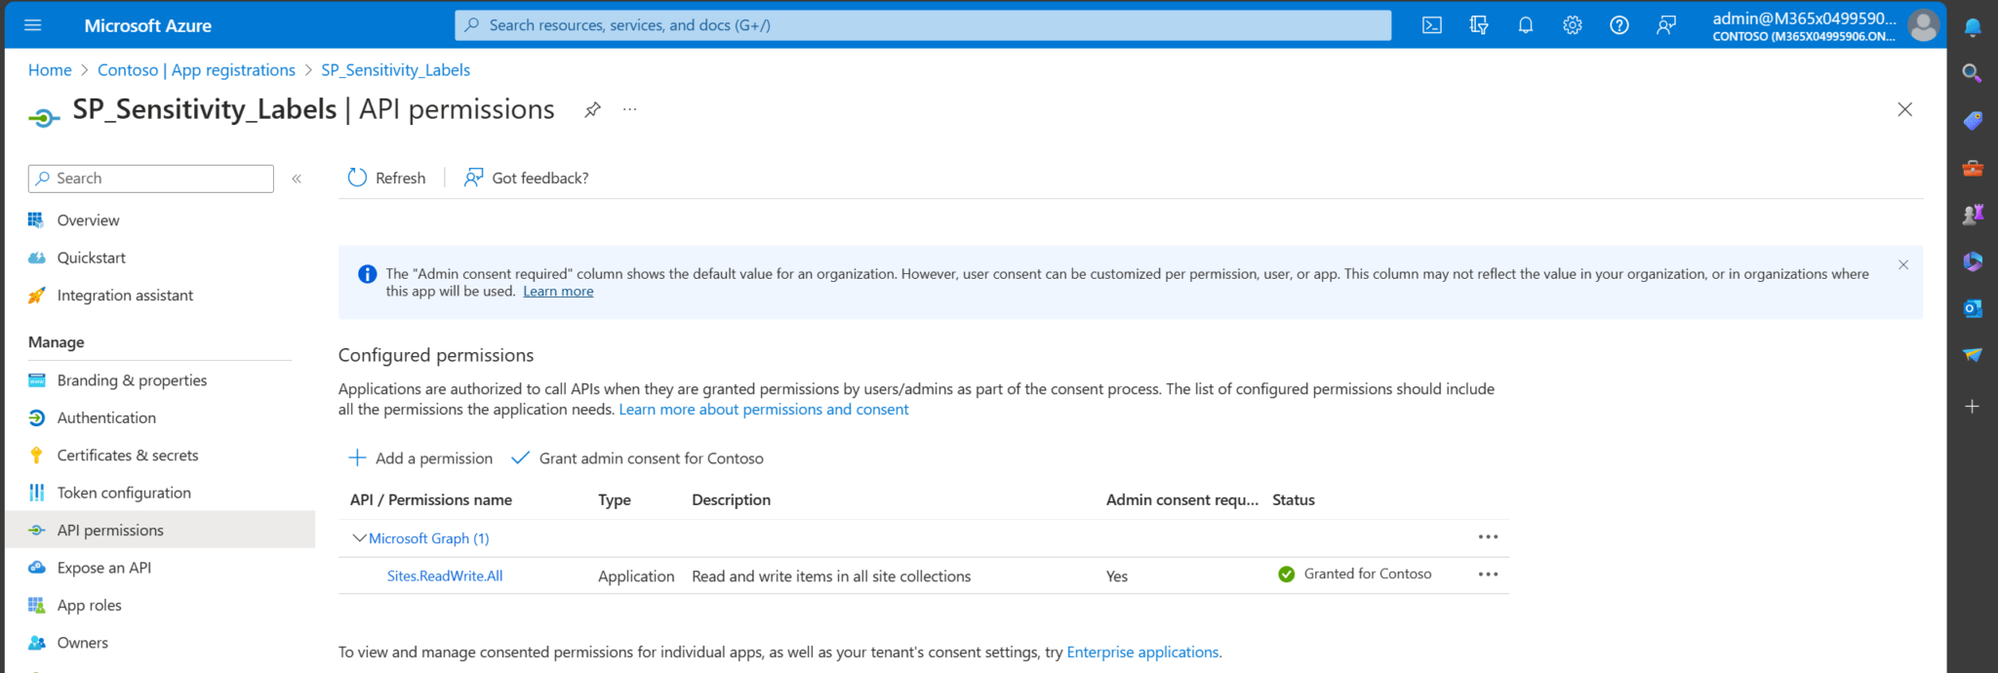Open the browser sidebar bell icon

tap(1973, 27)
